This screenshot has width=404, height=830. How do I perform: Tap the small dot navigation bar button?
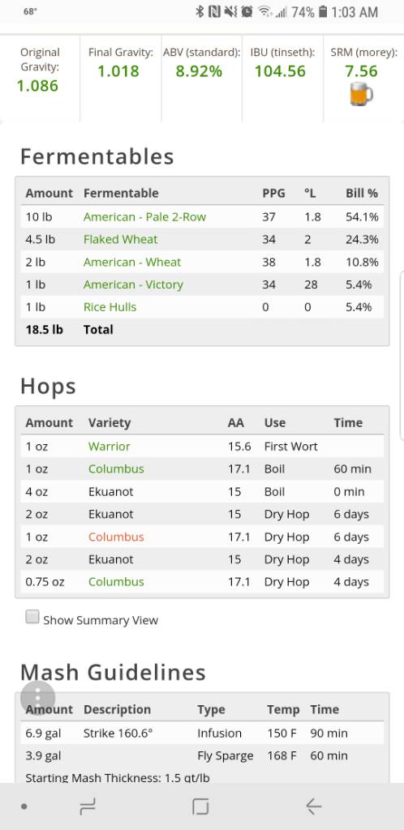[24, 806]
